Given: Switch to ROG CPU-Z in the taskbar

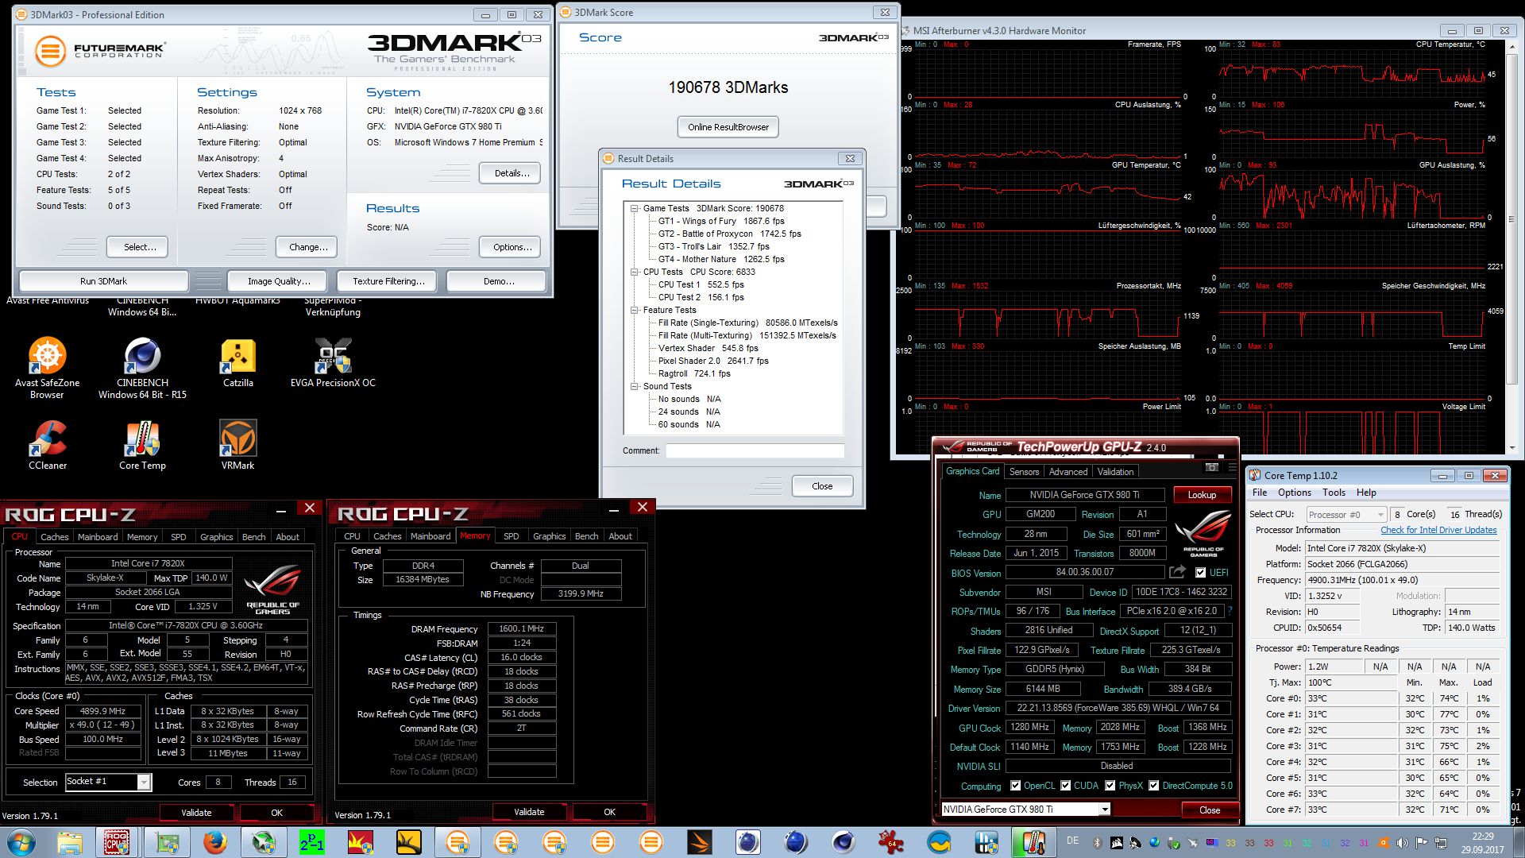Looking at the screenshot, I should 117,842.
